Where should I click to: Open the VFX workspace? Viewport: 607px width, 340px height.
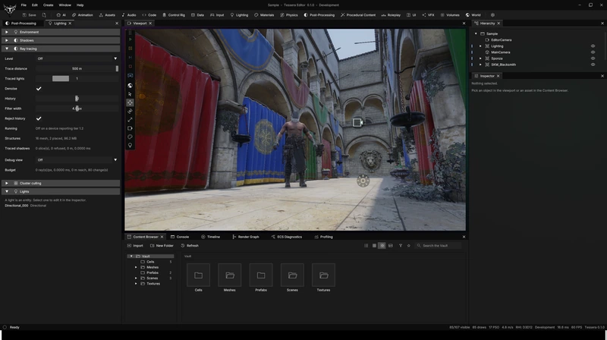(428, 15)
